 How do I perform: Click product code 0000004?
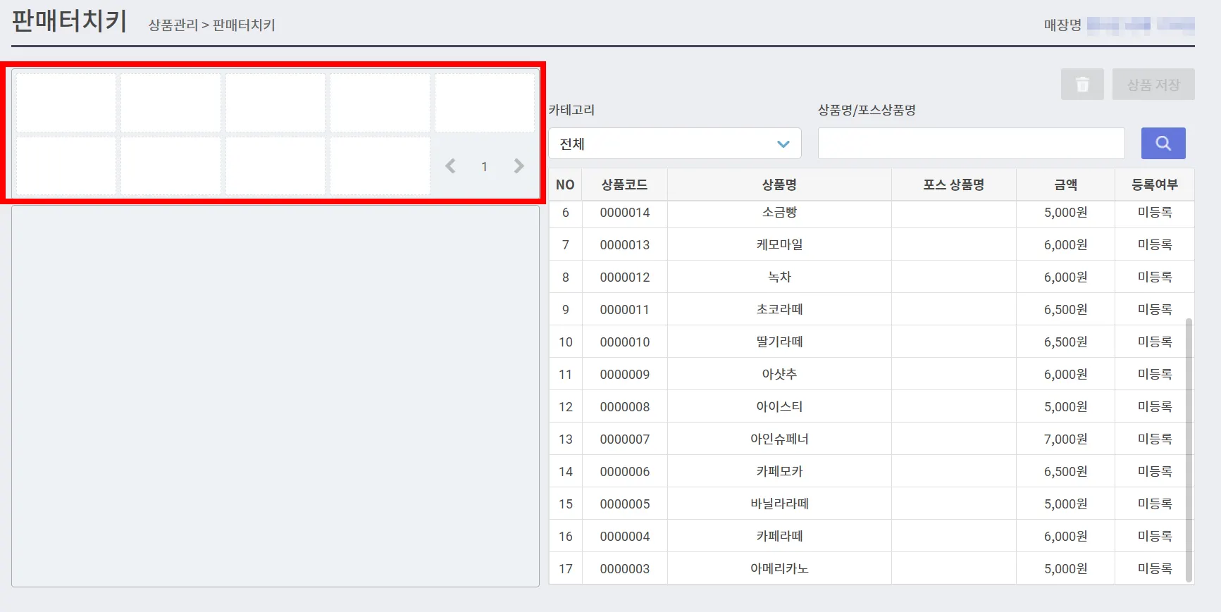pos(625,537)
